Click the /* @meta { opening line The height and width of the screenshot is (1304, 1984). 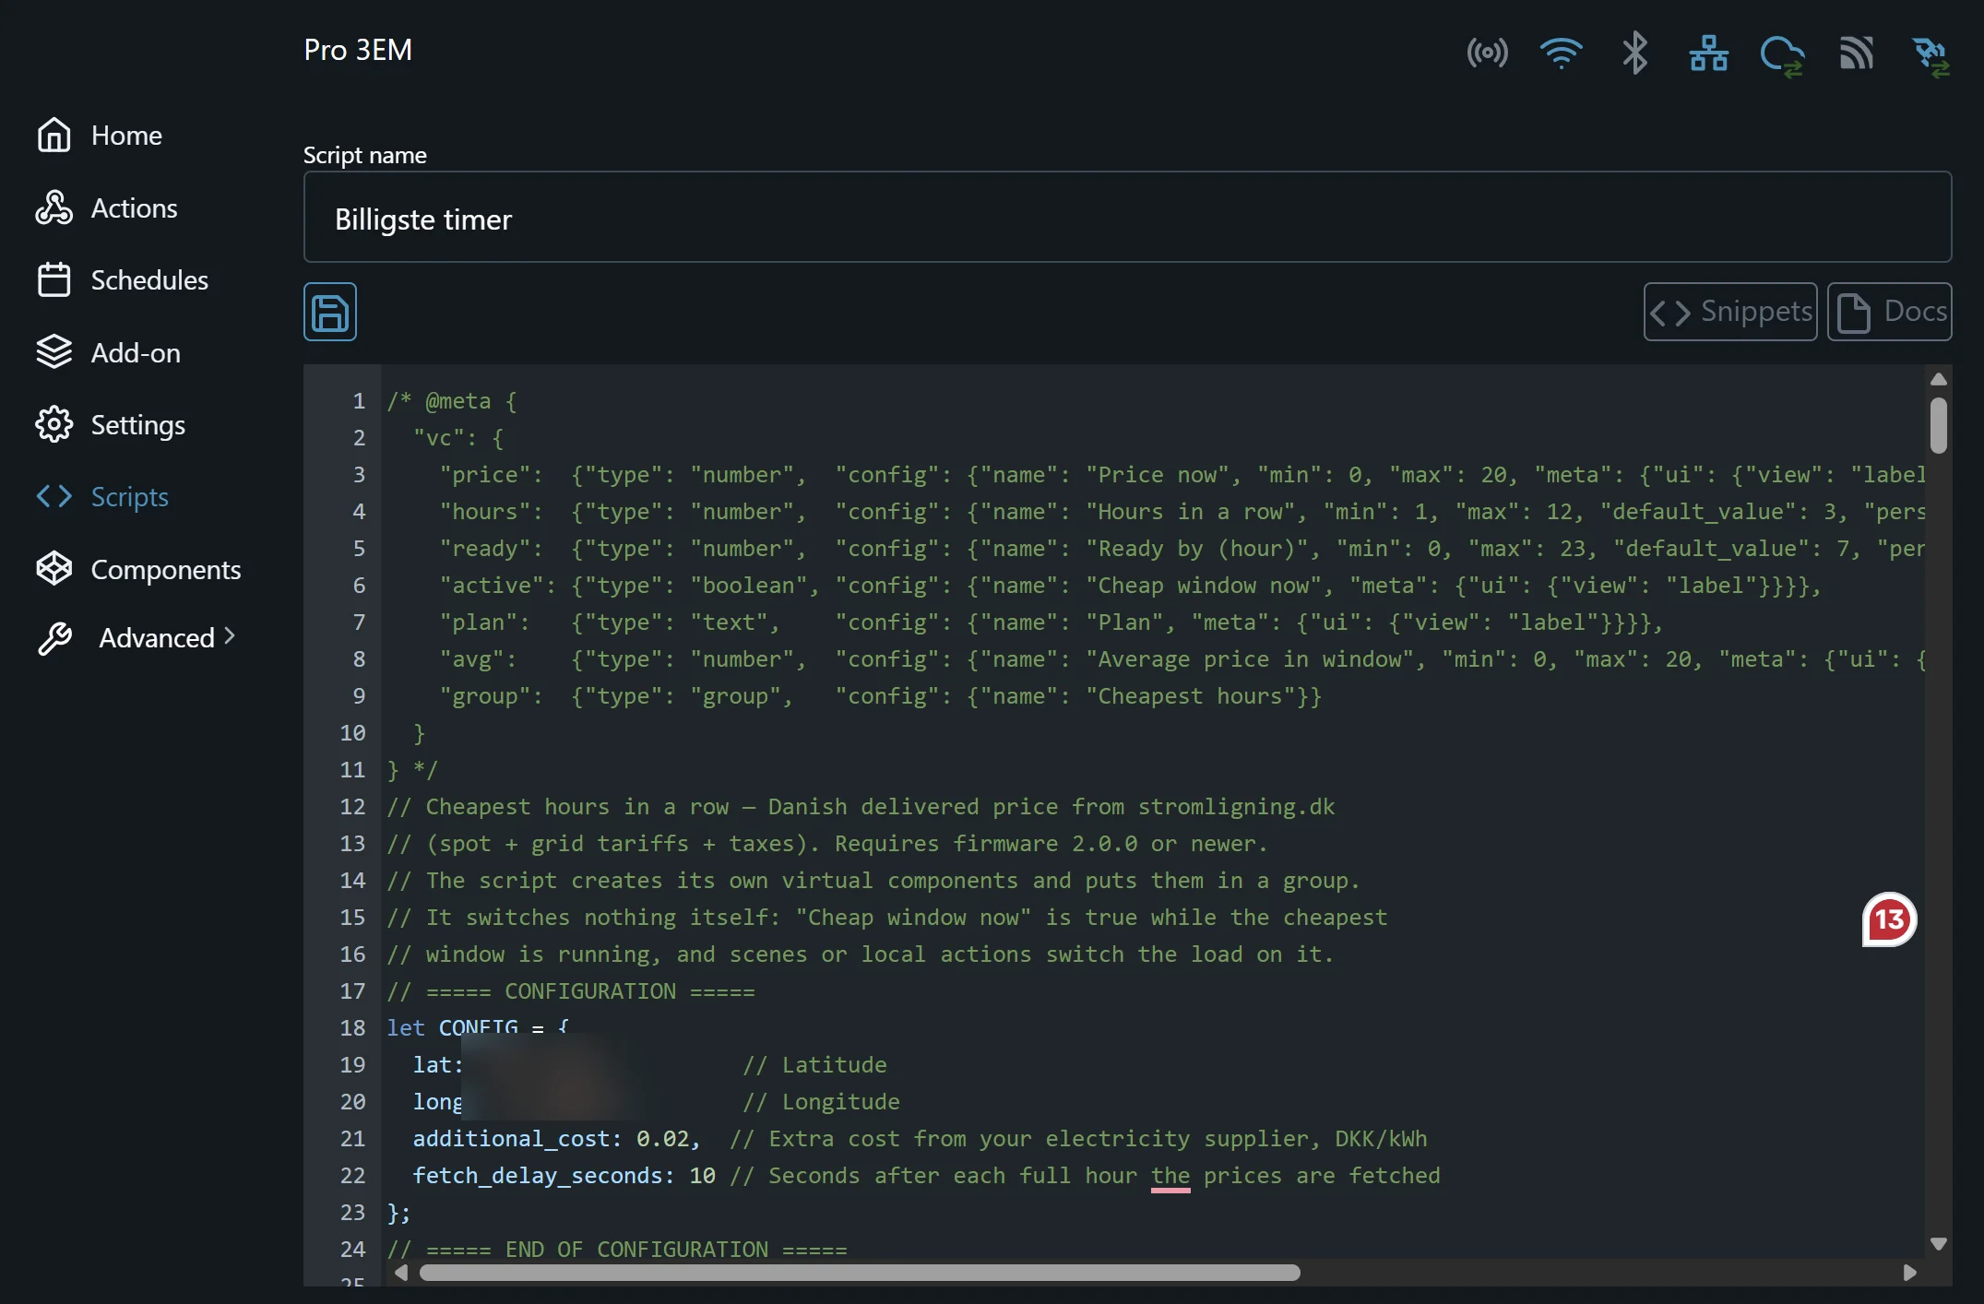[x=452, y=401]
